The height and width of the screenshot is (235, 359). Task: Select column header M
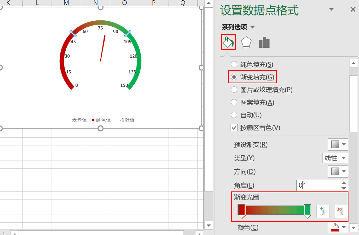click(66, 3)
